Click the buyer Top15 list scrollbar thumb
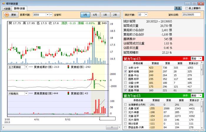The width and height of the screenshot is (206, 132). (202, 70)
